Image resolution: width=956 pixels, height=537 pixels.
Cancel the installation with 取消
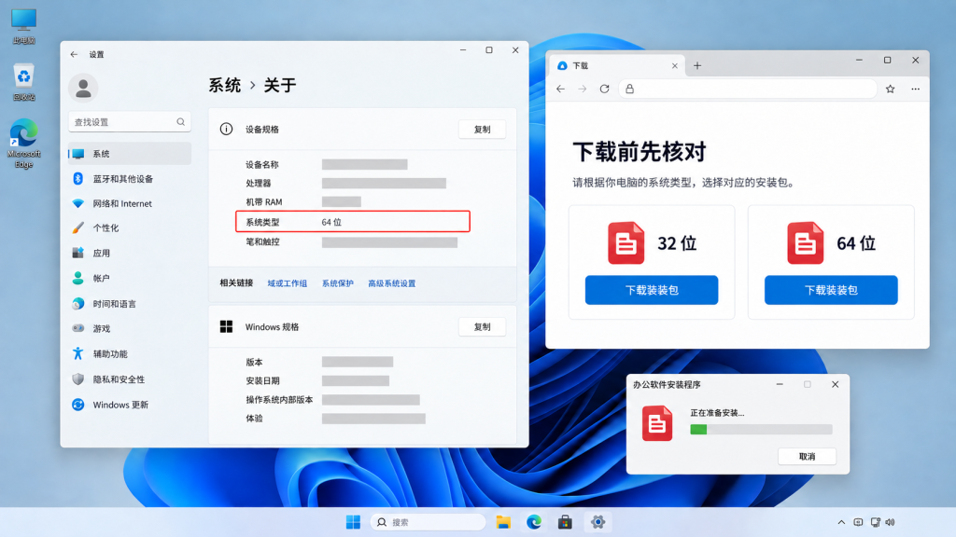807,457
